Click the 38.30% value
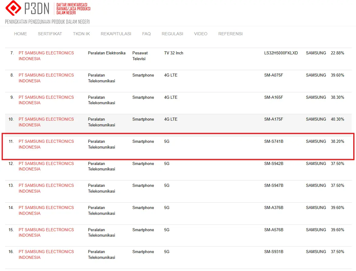 pos(337,97)
